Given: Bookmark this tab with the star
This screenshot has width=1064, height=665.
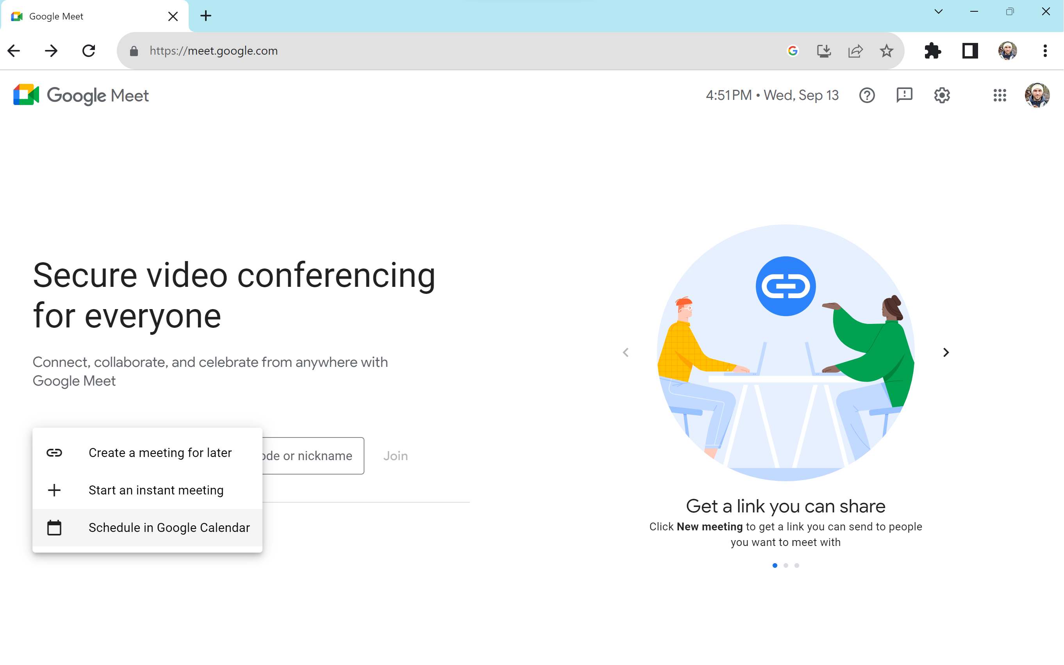Looking at the screenshot, I should coord(887,51).
